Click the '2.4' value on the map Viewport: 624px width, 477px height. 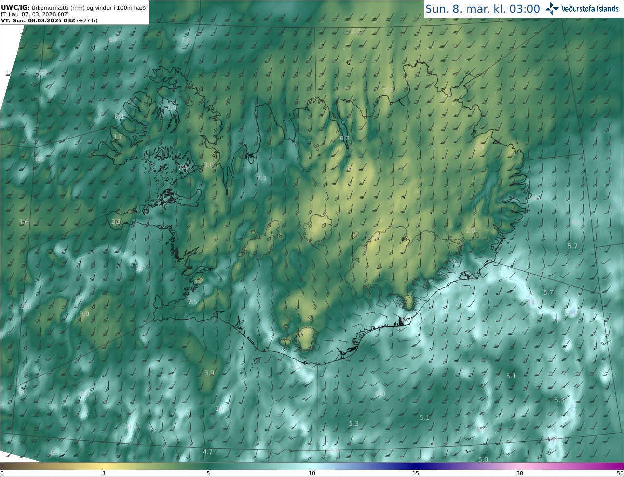point(389,91)
